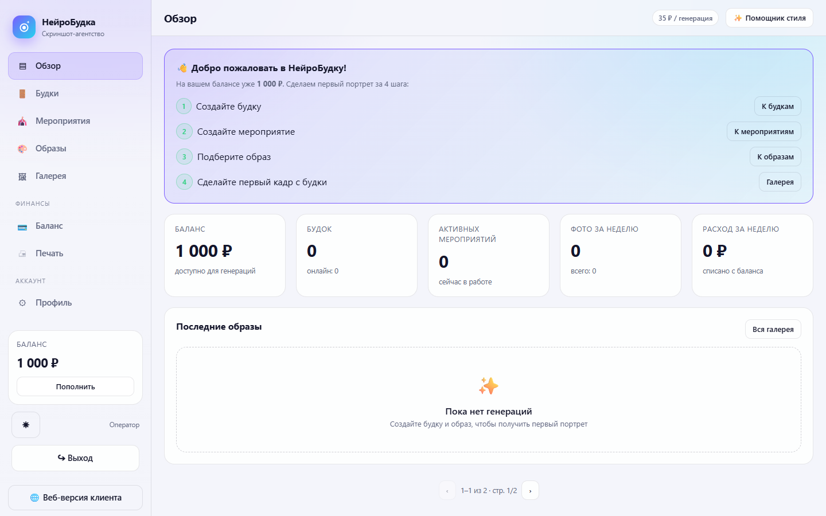Image resolution: width=826 pixels, height=516 pixels.
Task: Go to next page arrow
Action: coord(530,490)
